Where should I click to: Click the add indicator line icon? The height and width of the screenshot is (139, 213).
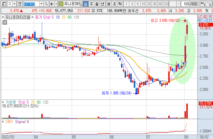click(209, 4)
